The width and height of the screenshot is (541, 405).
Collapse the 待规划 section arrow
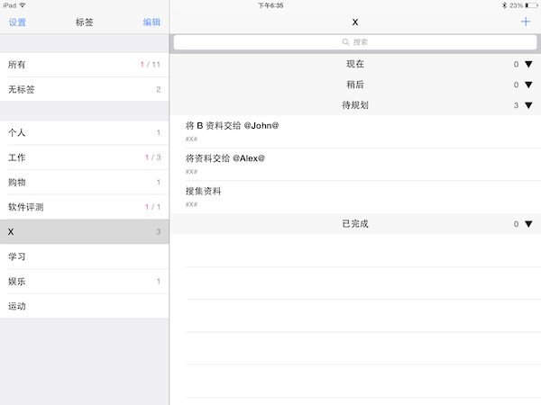click(x=528, y=105)
